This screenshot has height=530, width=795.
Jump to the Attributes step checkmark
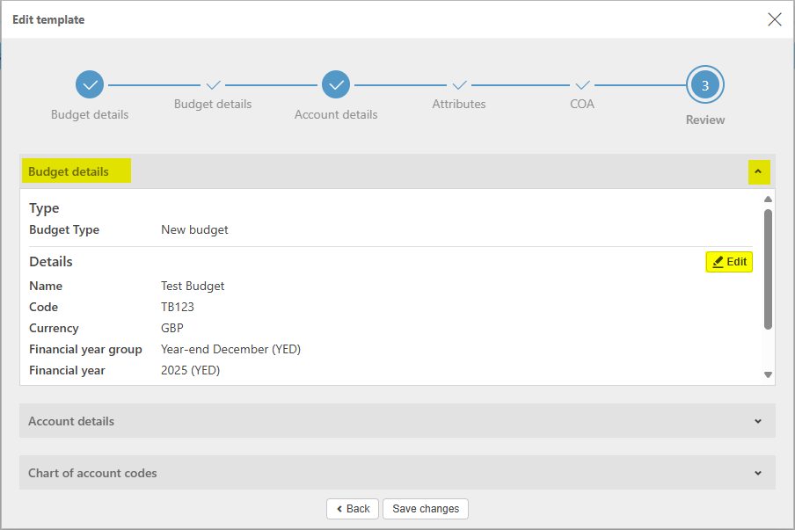459,85
